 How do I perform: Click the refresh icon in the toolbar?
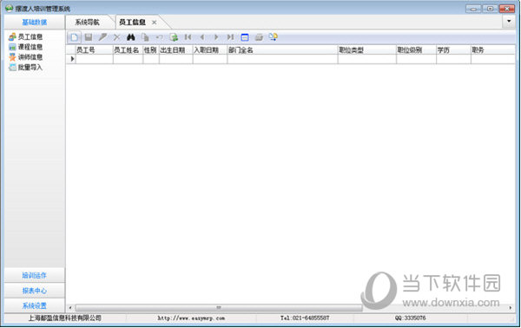point(174,37)
